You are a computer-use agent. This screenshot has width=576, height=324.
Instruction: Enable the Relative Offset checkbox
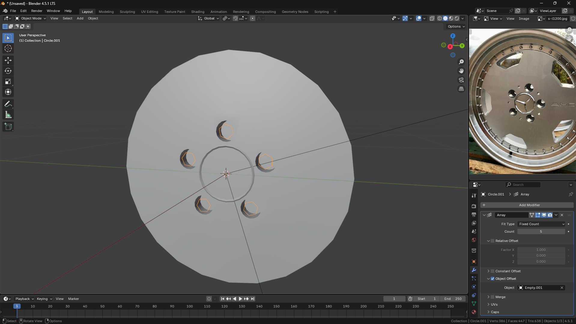pos(493,241)
